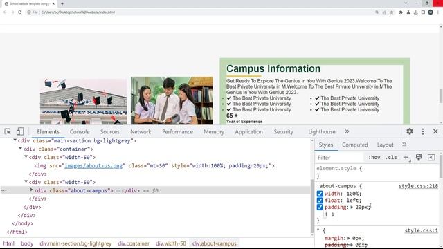Image resolution: width=443 pixels, height=249 pixels.
Task: Go forward using browser forward arrow
Action: [12, 12]
